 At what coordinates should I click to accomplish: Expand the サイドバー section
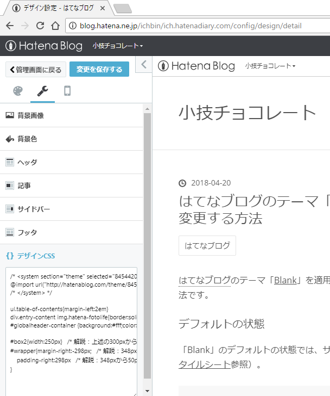[72, 209]
